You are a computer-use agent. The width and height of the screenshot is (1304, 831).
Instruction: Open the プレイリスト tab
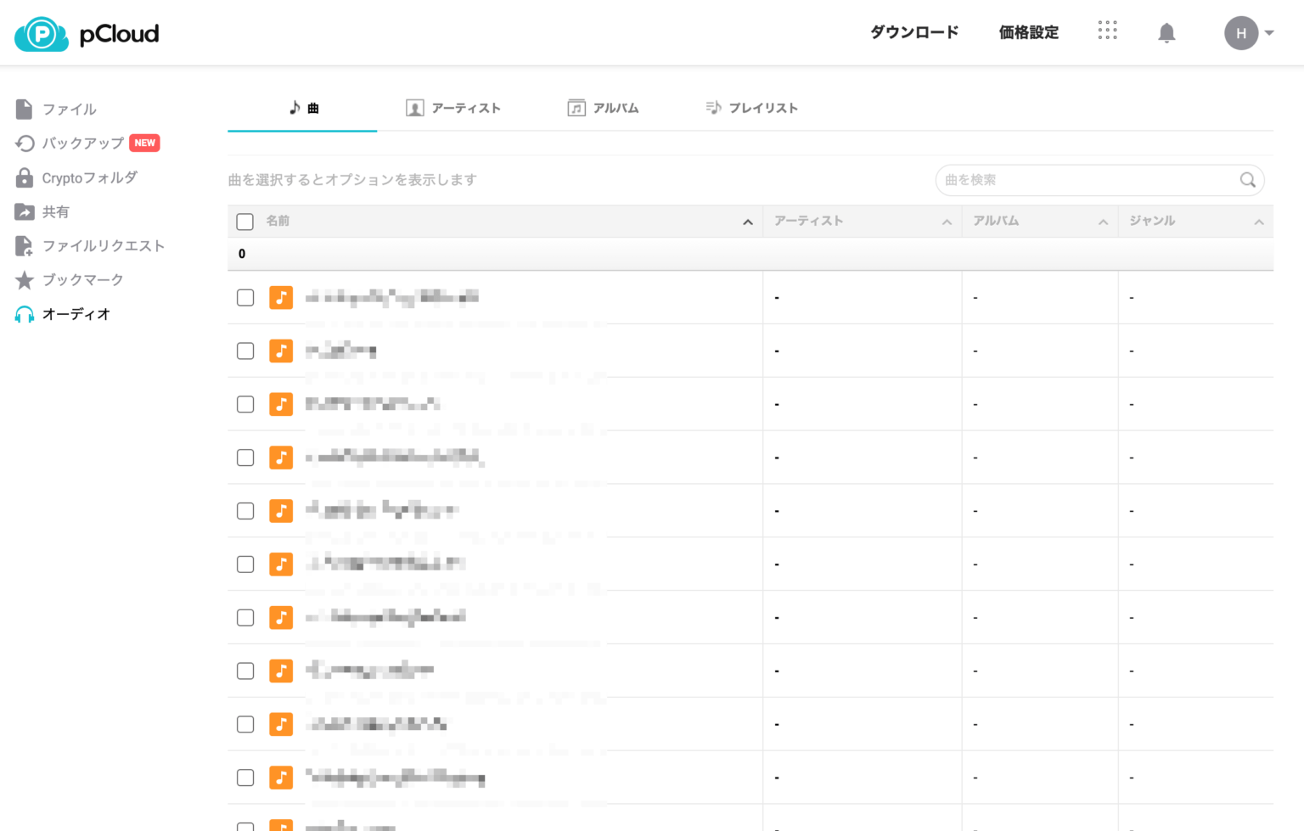(751, 108)
